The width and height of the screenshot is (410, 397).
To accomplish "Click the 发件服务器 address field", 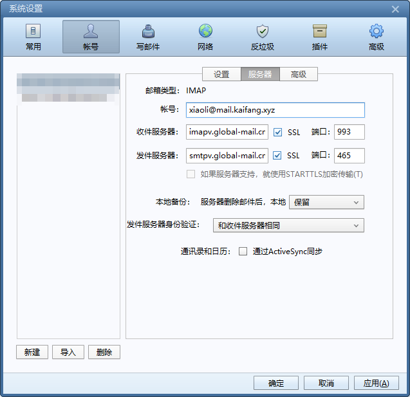I will coord(227,156).
